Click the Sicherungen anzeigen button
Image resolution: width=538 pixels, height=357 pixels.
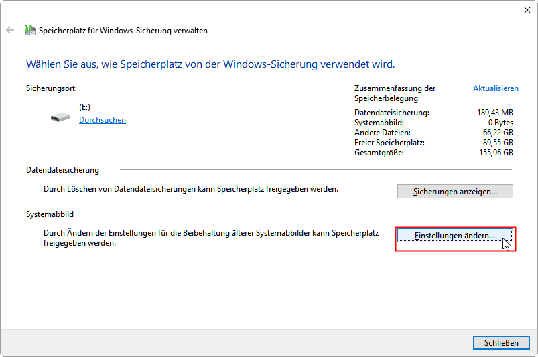tap(455, 192)
